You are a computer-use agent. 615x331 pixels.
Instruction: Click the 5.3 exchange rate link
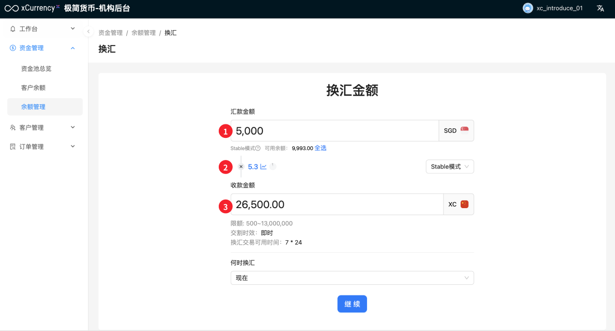tap(253, 167)
